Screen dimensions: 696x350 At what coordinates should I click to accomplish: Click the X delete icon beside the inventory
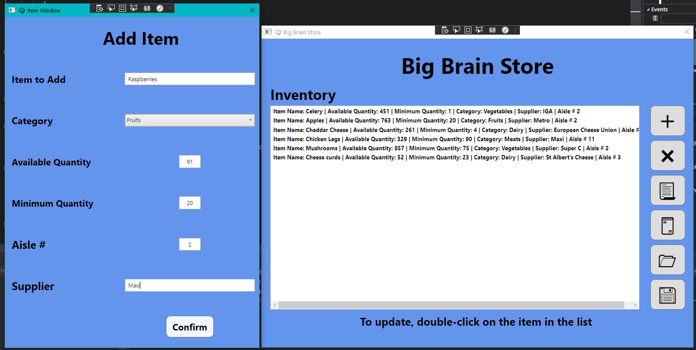667,156
